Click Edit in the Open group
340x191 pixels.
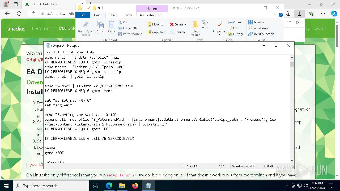233,28
